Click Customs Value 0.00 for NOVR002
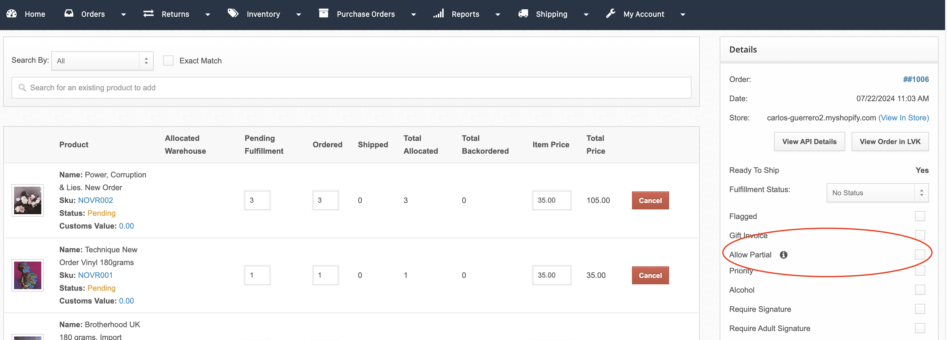The height and width of the screenshot is (340, 947). tap(126, 226)
